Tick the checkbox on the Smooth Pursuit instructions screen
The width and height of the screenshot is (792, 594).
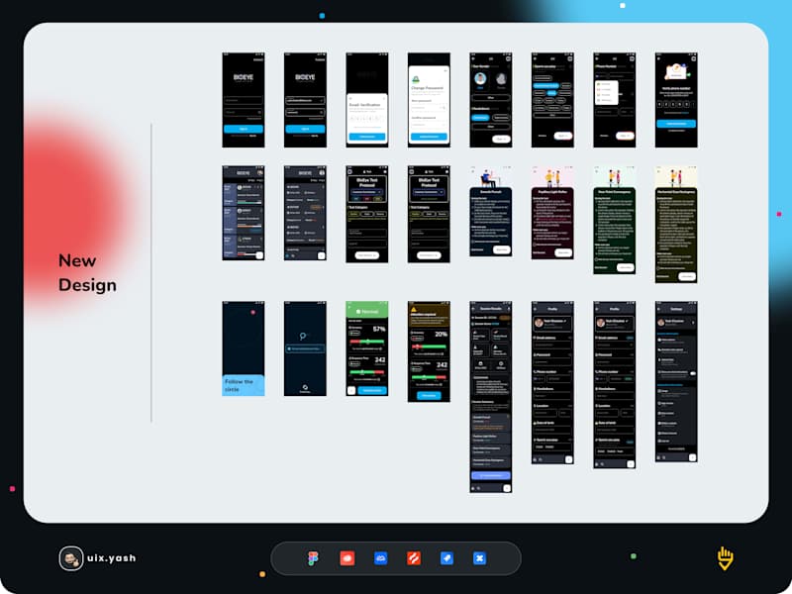coord(473,242)
